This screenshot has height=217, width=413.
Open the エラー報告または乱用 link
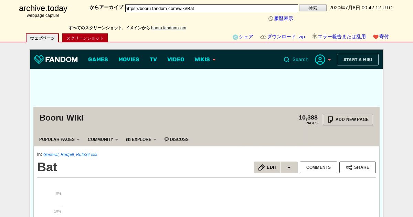click(342, 37)
